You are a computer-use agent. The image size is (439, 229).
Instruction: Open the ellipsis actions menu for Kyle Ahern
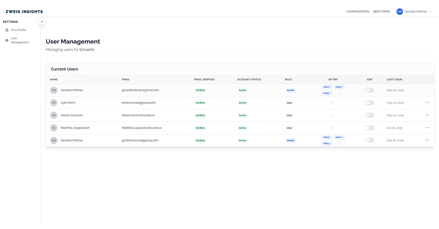pos(427,103)
